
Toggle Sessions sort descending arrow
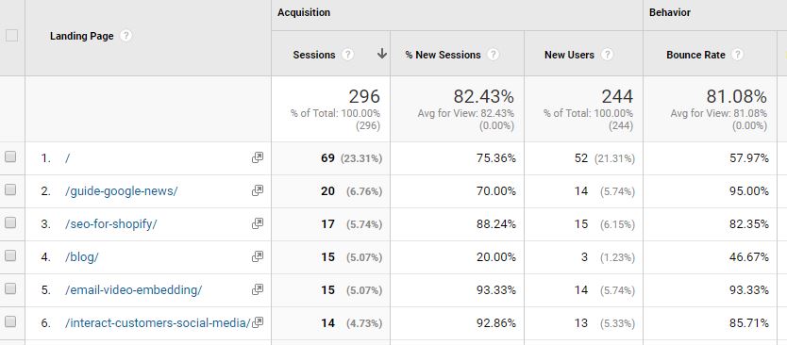[x=382, y=54]
